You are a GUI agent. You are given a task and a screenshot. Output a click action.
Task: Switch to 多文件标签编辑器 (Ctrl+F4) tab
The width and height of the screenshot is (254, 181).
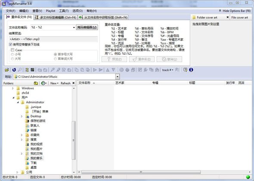[56, 17]
